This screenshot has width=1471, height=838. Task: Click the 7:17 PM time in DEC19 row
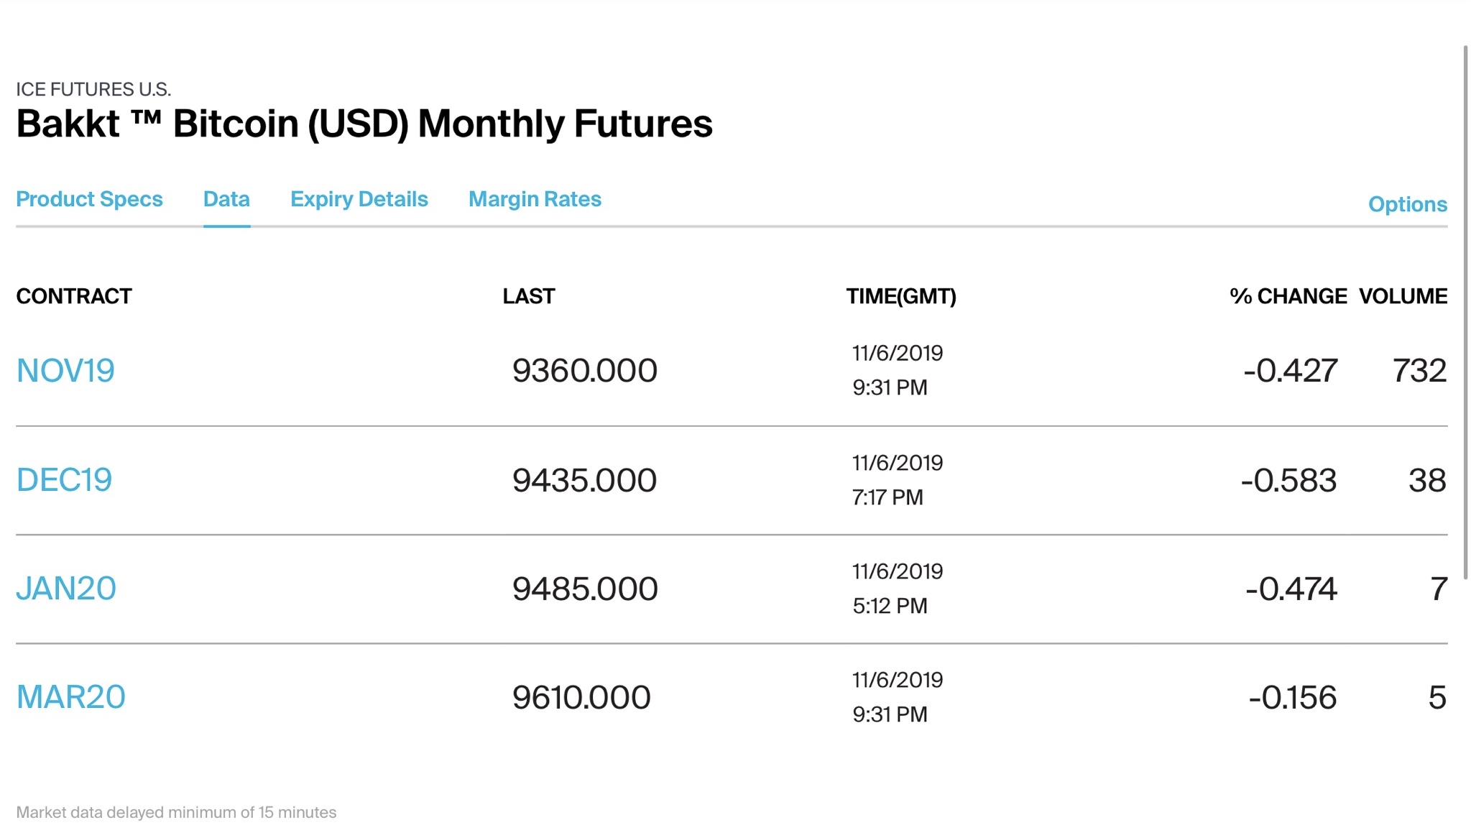(887, 497)
